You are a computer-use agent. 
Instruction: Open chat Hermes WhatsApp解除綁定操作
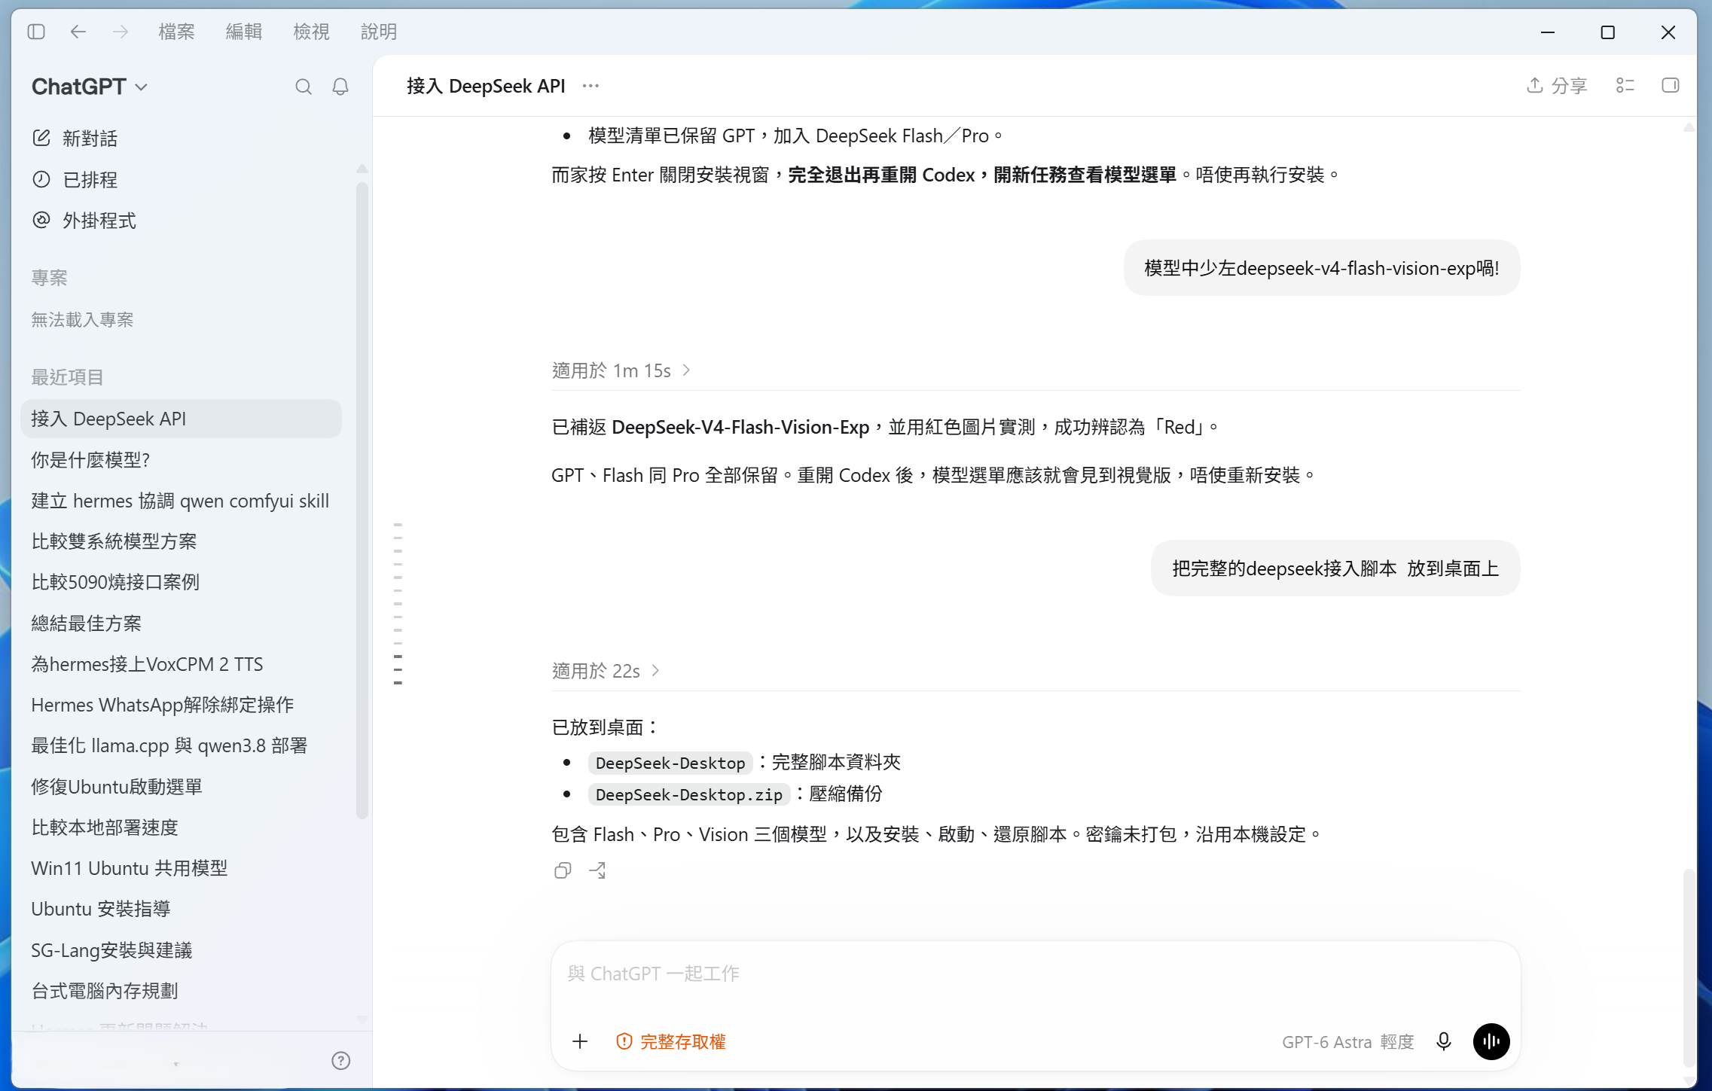point(181,705)
